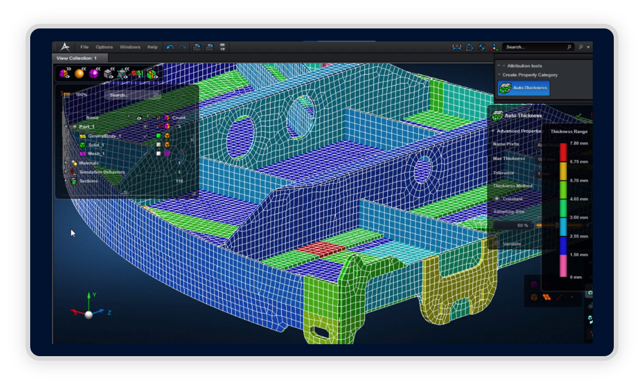Click the Sampling Size slider handle
Screen dimensions: 644x388
557,225
